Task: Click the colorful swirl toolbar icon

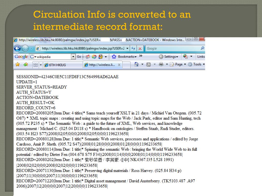Action: click(x=94, y=57)
